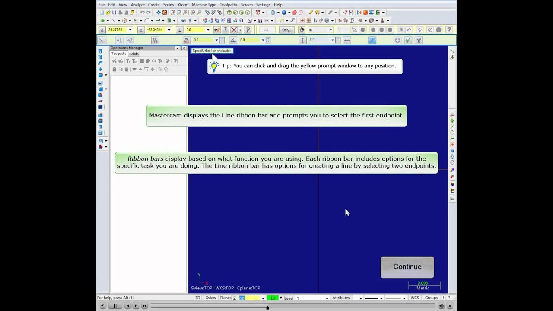
Task: Click the Verify selected operations icon
Action: click(x=148, y=61)
